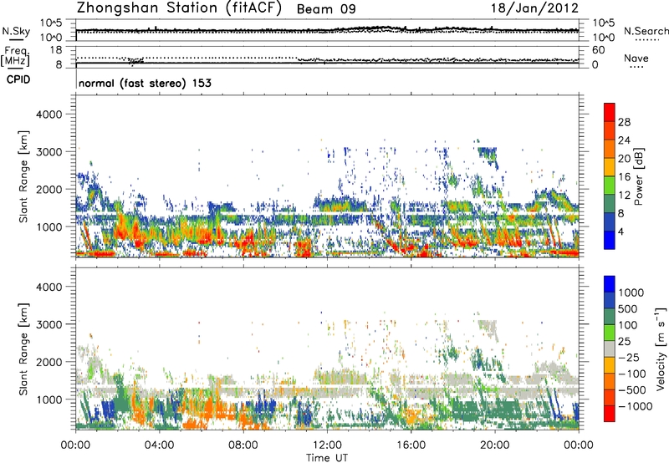Image resolution: width=669 pixels, height=463 pixels.
Task: Click '4000' on the power panel axis
Action: (x=49, y=114)
